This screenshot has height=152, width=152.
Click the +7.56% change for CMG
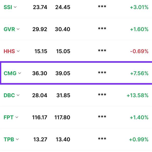139,73
